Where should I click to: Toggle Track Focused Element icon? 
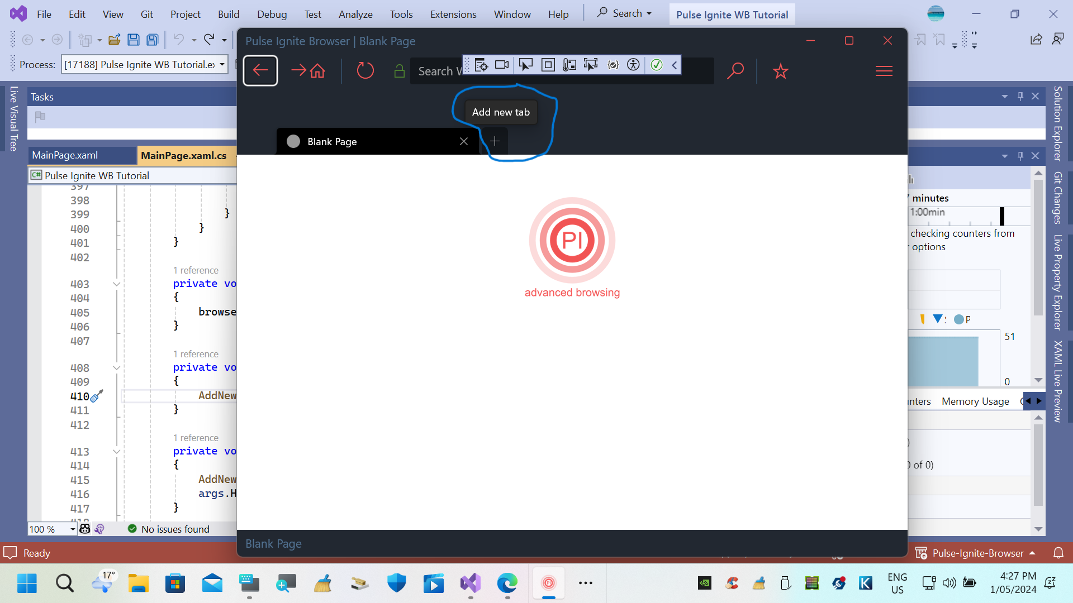point(590,65)
